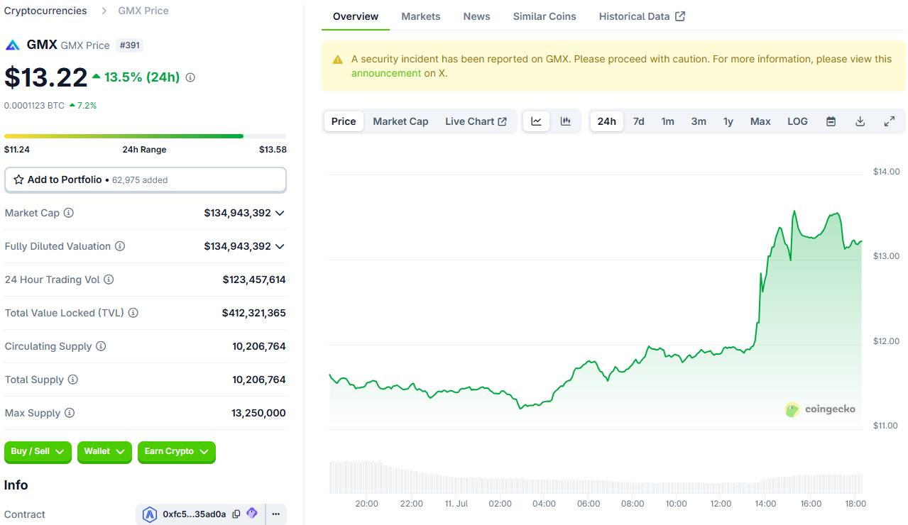Open the Overview tab
Image resolution: width=908 pixels, height=525 pixels.
click(356, 16)
